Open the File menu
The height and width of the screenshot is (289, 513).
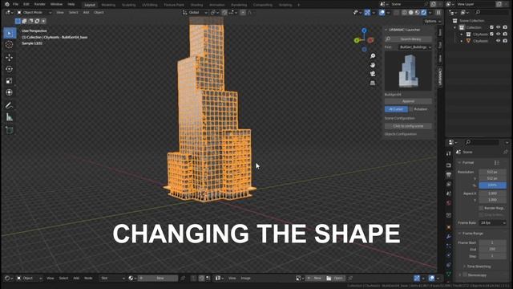point(15,4)
